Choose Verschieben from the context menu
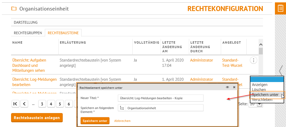This screenshot has height=127, width=286. (262, 100)
